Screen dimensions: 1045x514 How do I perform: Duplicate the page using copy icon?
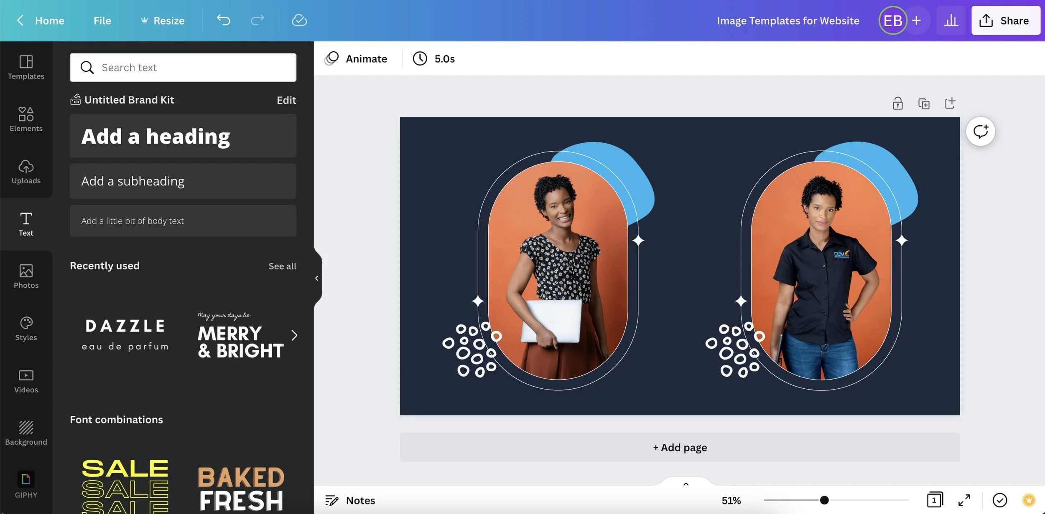924,103
